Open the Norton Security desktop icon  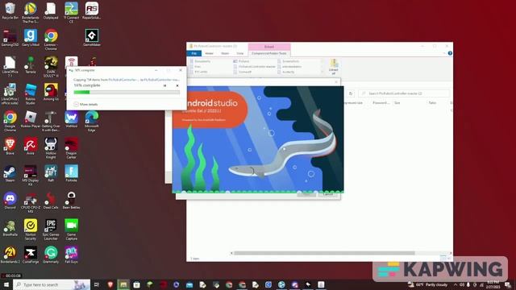pyautogui.click(x=31, y=230)
